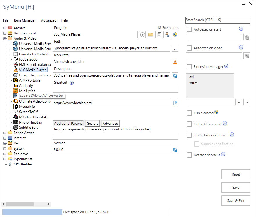Screen dimensions: 256x217
Task: Check Single Instance Only option
Action: coord(189,135)
